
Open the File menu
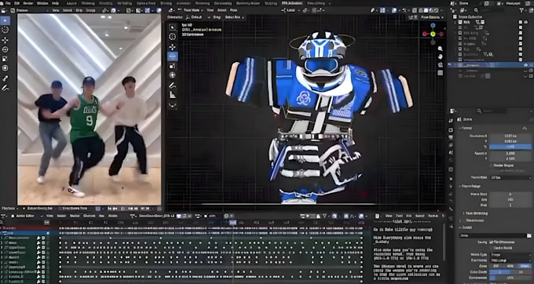8,3
